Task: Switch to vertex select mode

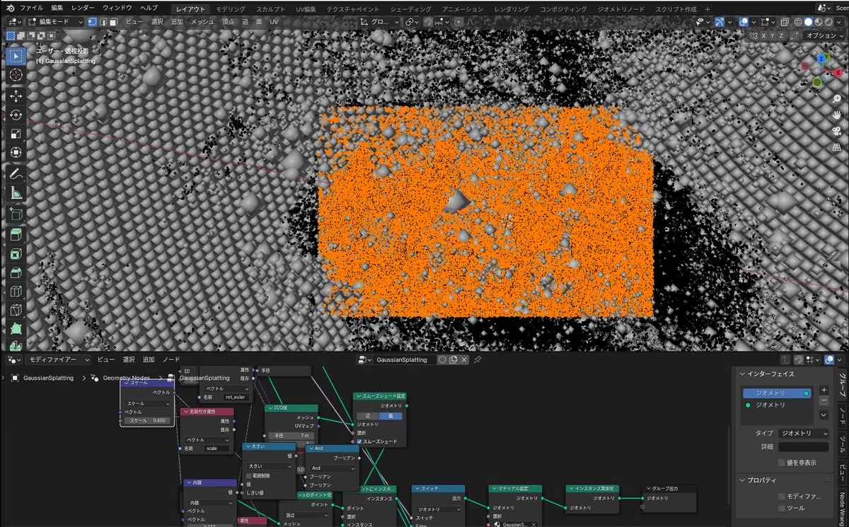Action: (93, 22)
